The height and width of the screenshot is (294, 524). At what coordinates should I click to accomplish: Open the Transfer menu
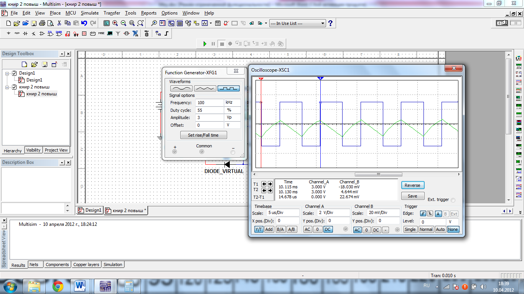112,13
